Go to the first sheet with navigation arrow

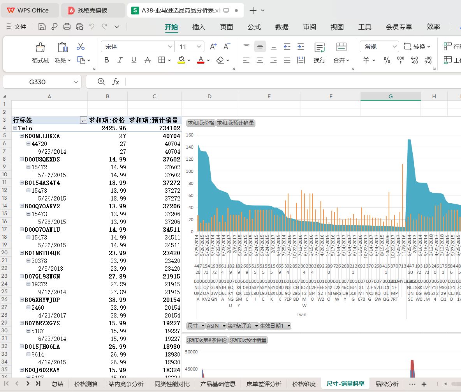click(6, 383)
